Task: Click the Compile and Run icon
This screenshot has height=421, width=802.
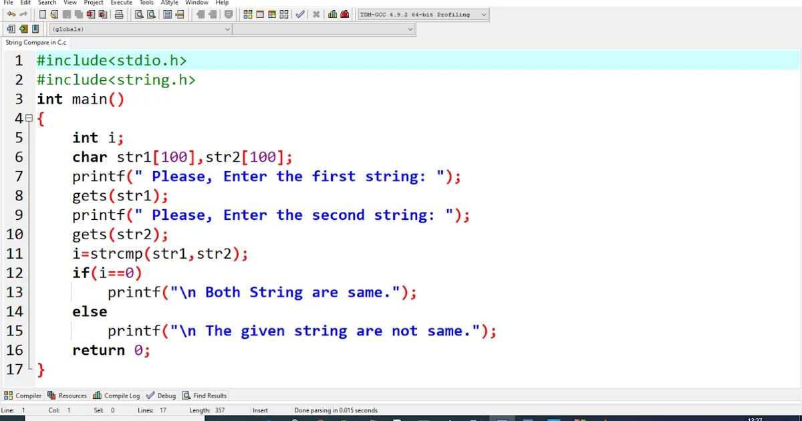Action: tap(272, 14)
